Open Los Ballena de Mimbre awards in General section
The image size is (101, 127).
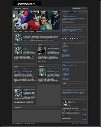pyautogui.click(x=29, y=48)
